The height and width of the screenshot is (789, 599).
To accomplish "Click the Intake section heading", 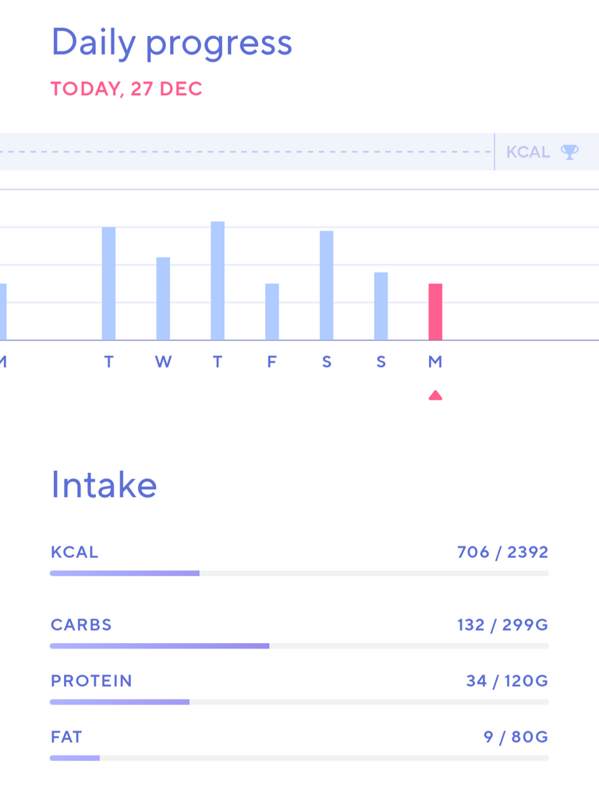I will pyautogui.click(x=104, y=485).
